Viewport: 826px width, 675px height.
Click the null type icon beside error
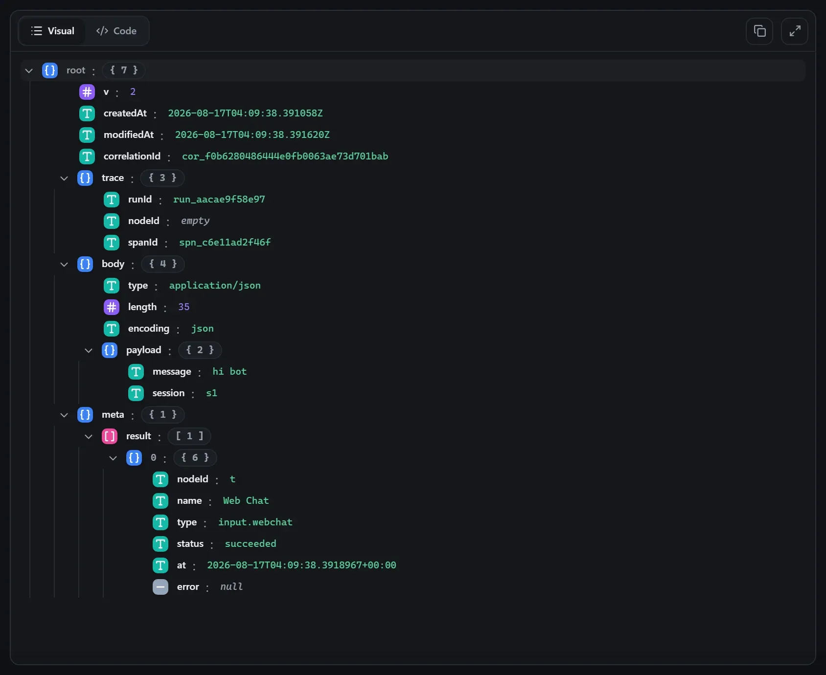coord(161,587)
